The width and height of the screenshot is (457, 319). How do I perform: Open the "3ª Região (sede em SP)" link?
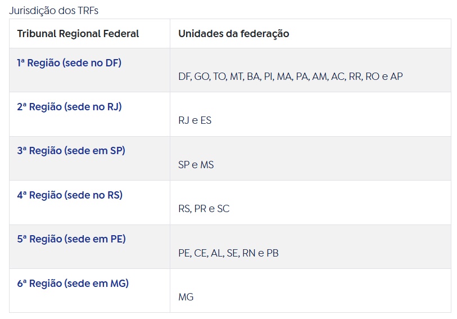(x=71, y=151)
